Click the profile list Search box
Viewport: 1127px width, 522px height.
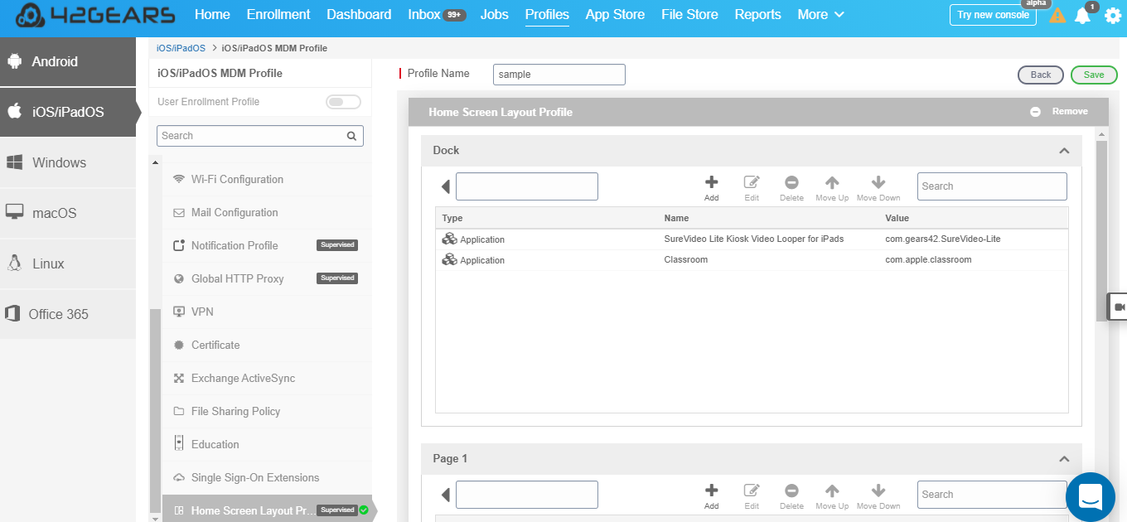260,136
